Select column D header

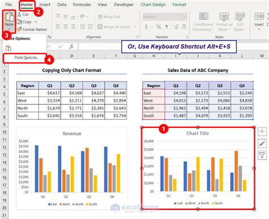72,56
